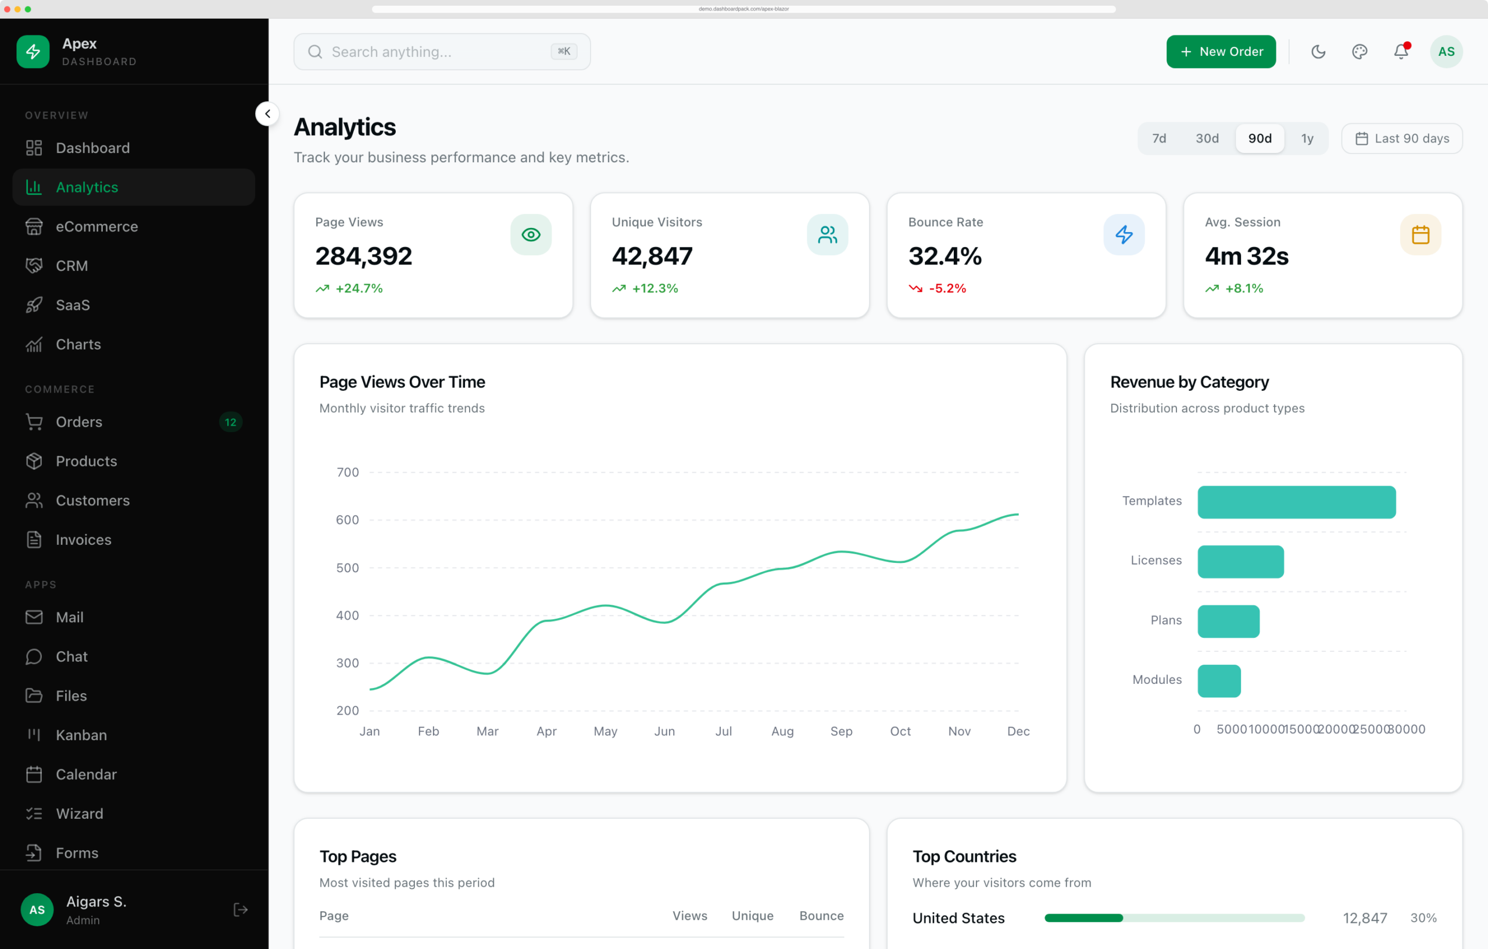Click the -5.2% bounce rate change
The height and width of the screenshot is (949, 1488).
(x=947, y=288)
